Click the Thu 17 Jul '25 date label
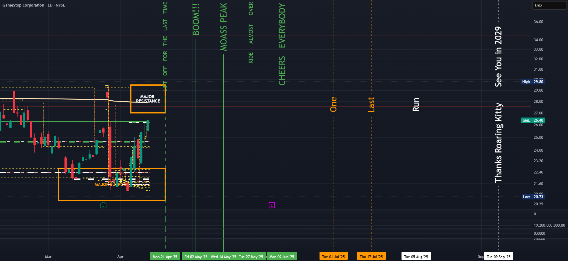Image resolution: width=568 pixels, height=261 pixels. point(371,257)
